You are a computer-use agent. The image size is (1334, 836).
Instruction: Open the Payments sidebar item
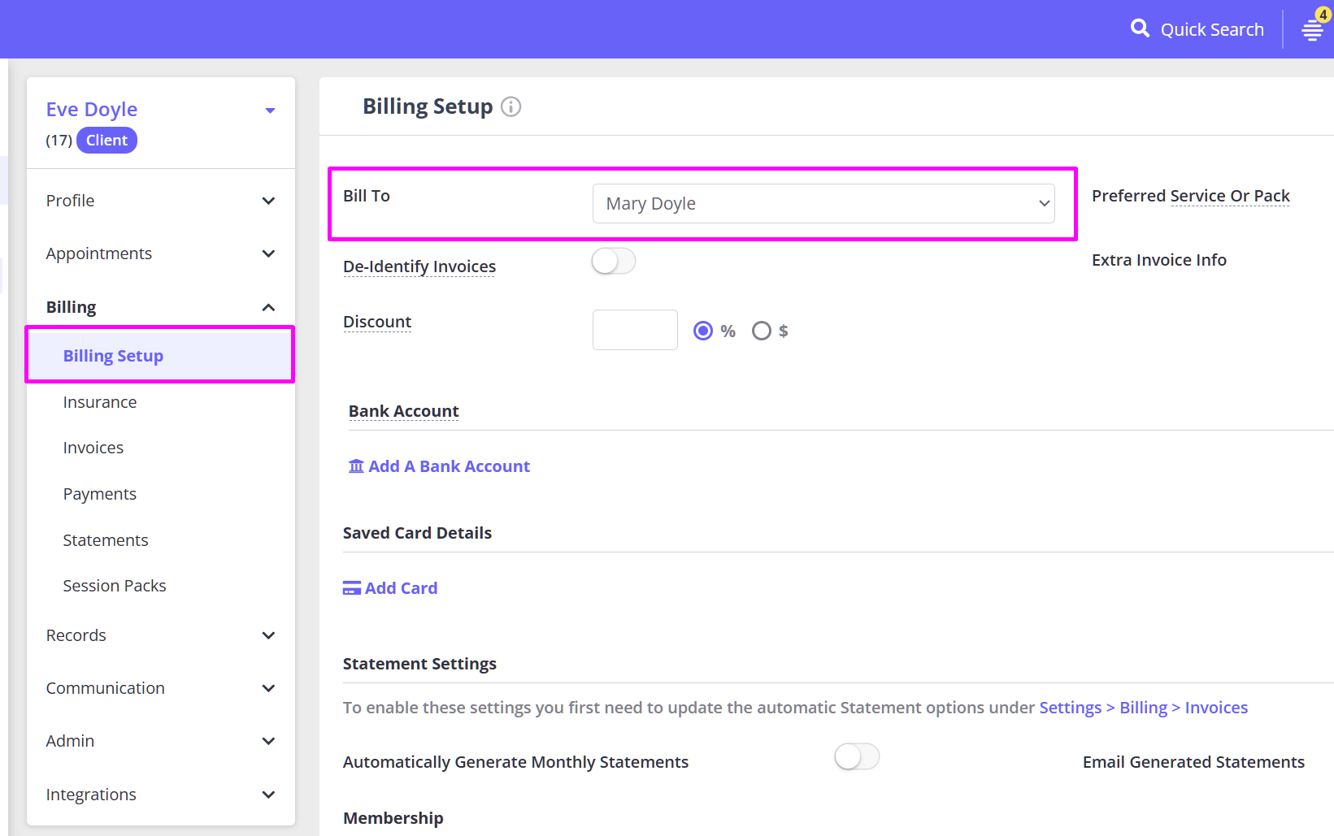100,494
